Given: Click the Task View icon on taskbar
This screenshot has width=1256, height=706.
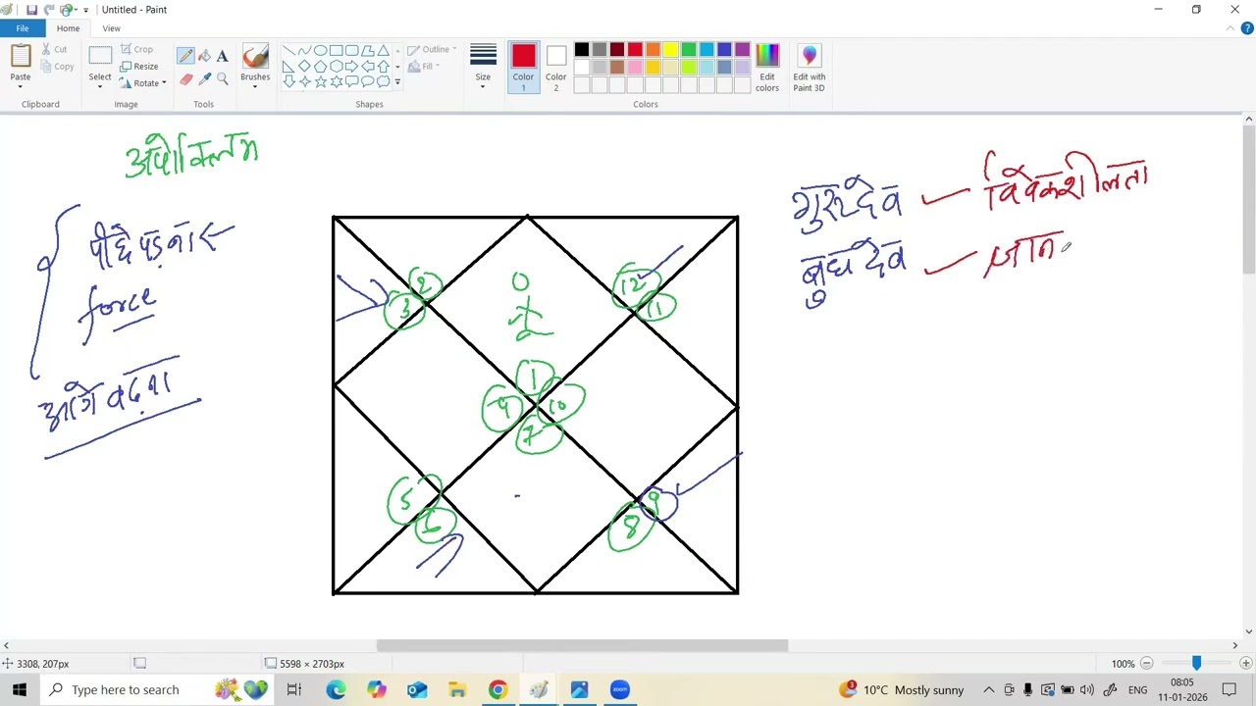Looking at the screenshot, I should pos(294,689).
